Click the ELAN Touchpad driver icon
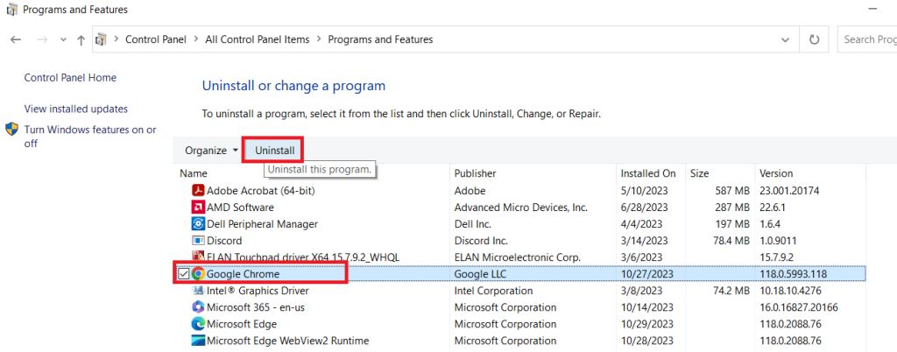This screenshot has height=352, width=897. [x=198, y=257]
